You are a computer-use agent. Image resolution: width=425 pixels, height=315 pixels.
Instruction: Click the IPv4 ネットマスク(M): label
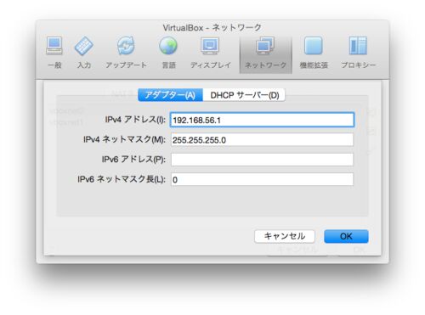tap(124, 139)
